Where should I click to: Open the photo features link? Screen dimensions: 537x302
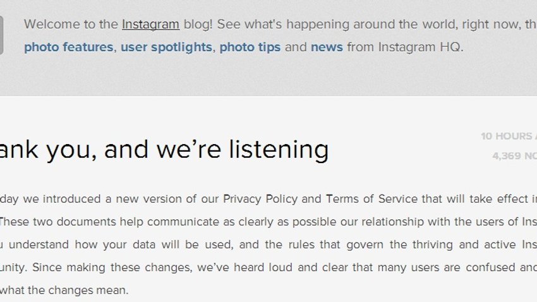pos(68,47)
